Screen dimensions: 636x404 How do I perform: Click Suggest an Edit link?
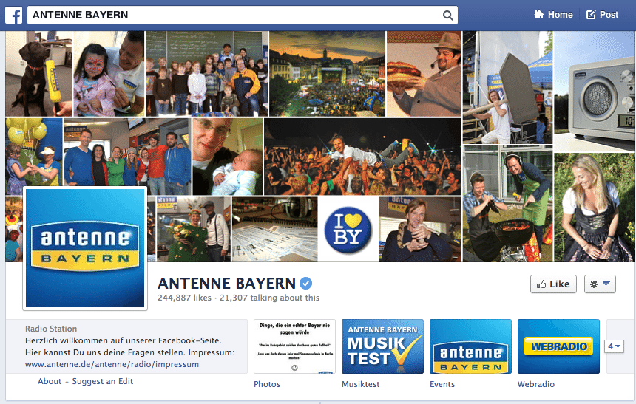click(x=103, y=381)
